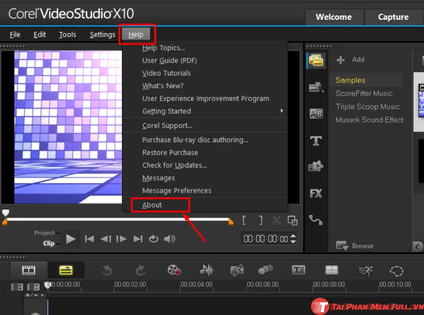Open the Settings menu
424x315 pixels.
102,34
